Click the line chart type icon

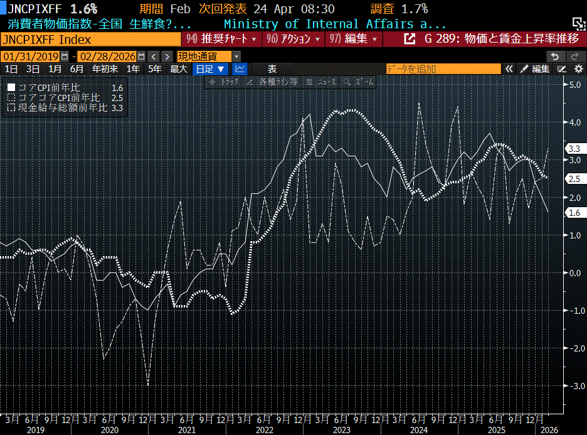pyautogui.click(x=240, y=69)
